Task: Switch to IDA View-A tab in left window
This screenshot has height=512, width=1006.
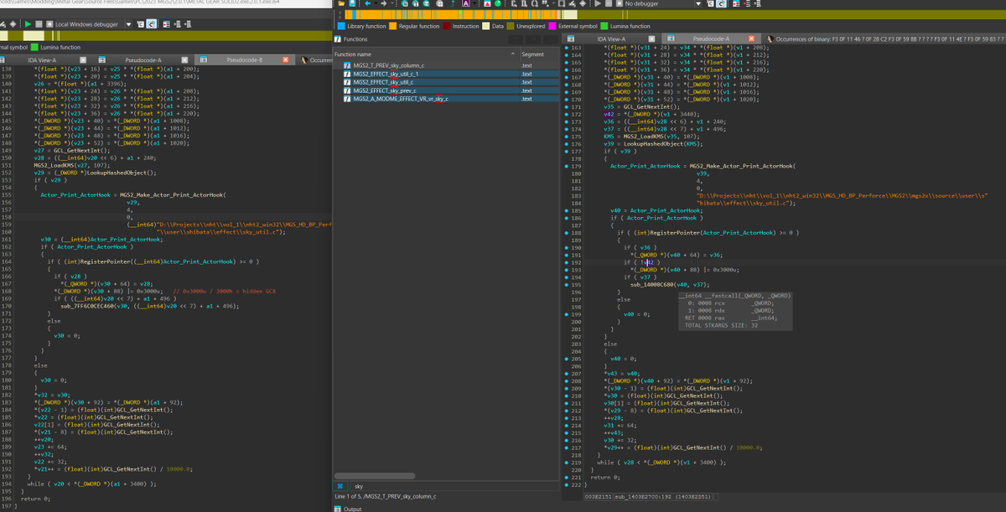Action: [42, 60]
